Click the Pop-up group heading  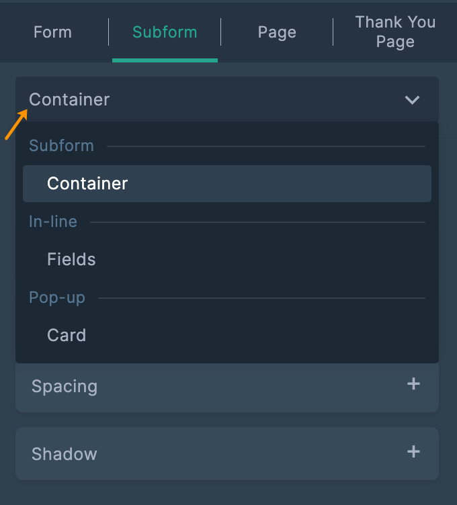coord(57,297)
